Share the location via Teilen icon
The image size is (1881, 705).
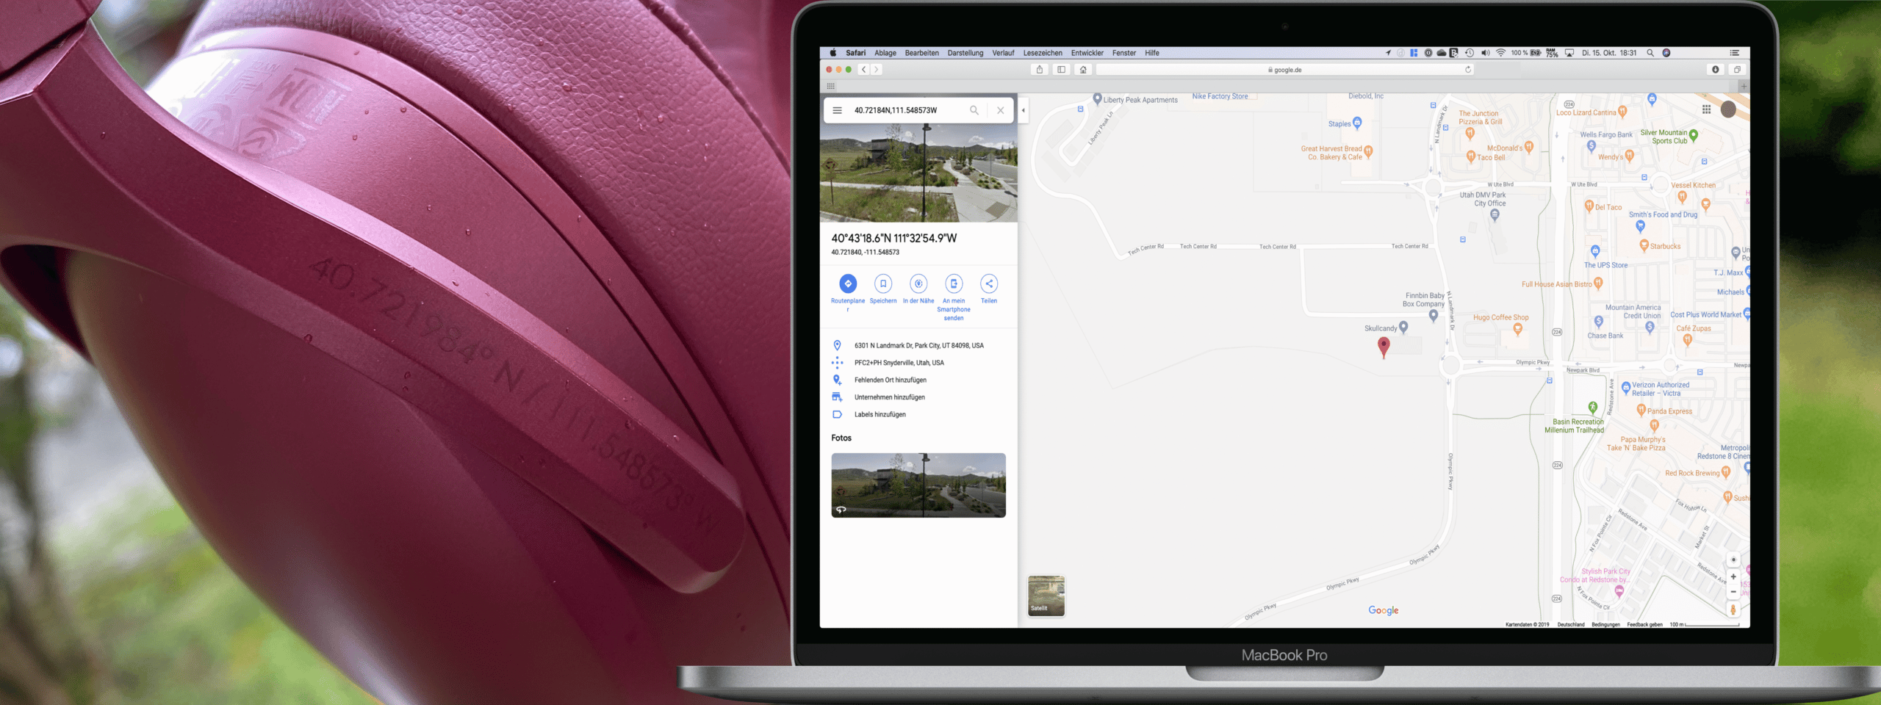point(988,283)
